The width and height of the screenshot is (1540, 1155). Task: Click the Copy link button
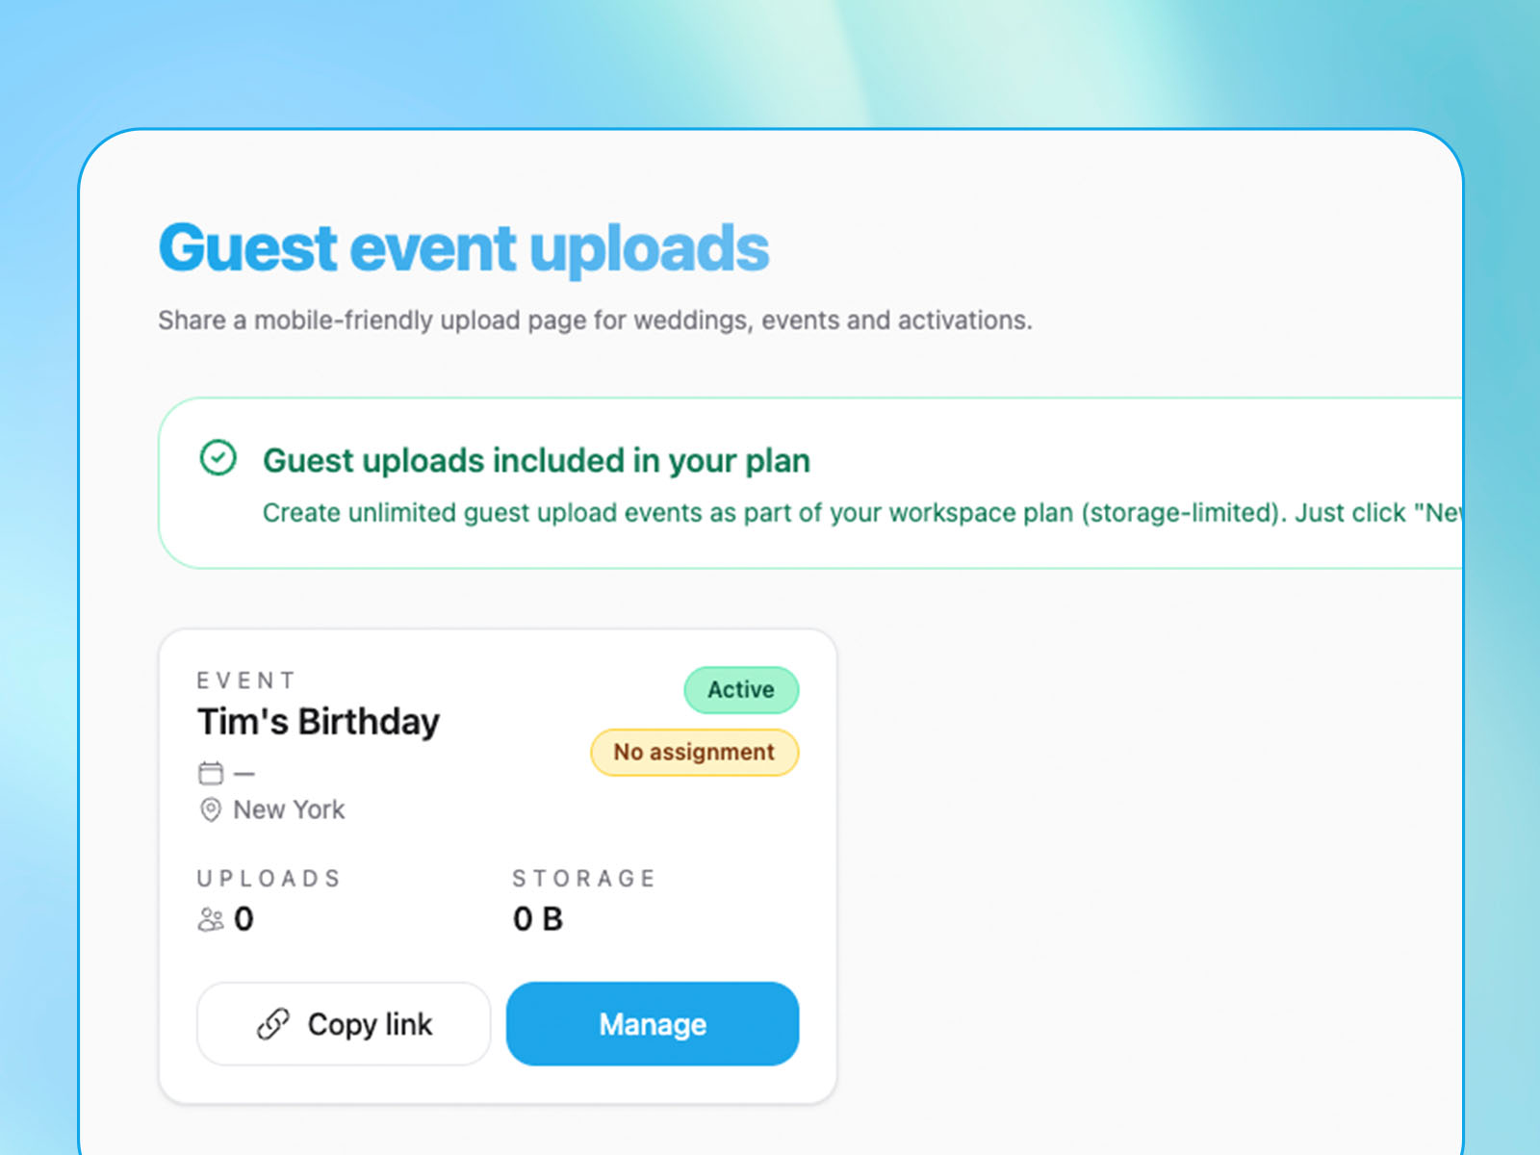point(344,1024)
